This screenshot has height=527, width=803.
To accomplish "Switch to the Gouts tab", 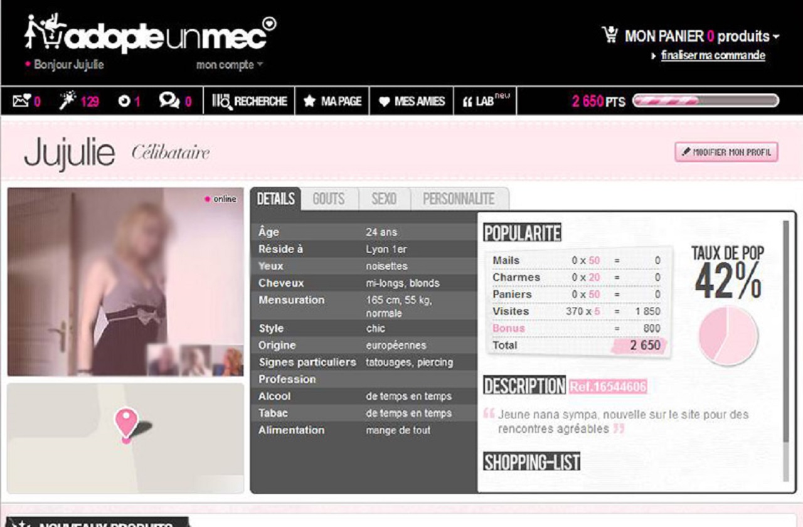I will (x=329, y=199).
